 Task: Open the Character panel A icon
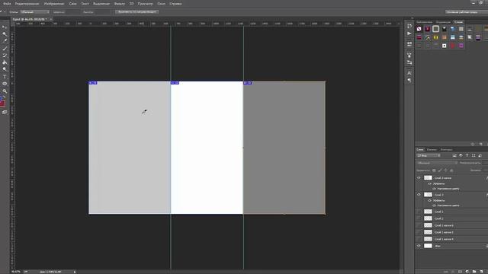tap(409, 73)
